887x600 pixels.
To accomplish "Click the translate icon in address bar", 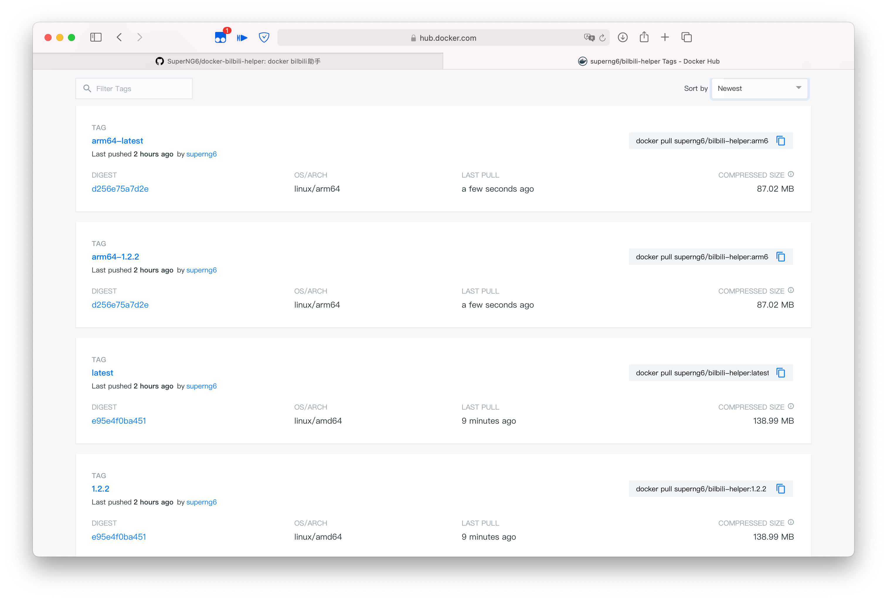I will 589,37.
